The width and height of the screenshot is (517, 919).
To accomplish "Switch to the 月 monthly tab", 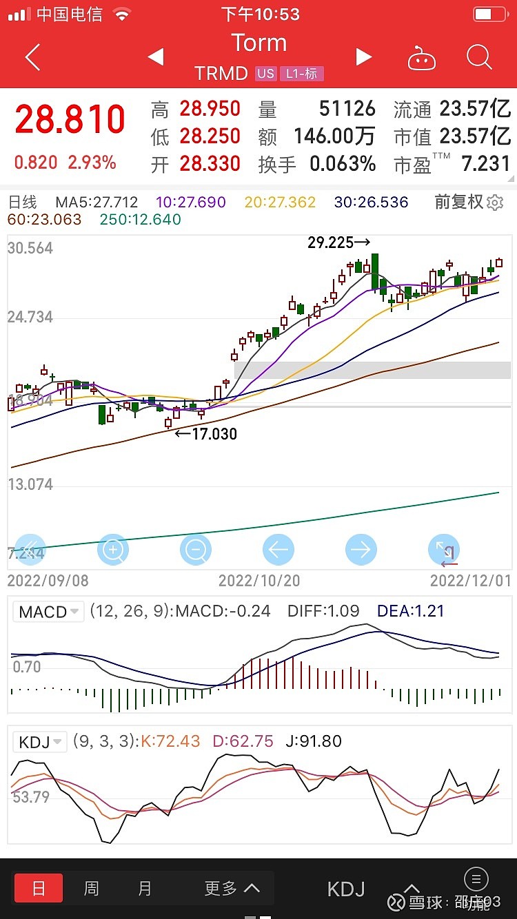I will point(144,889).
